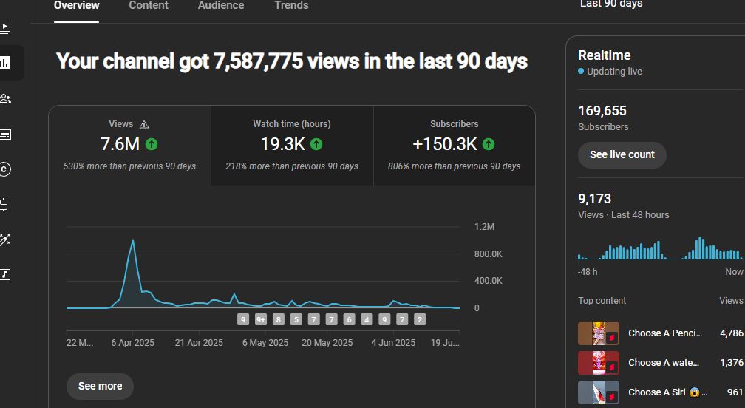Open the Earn dollar icon
Screen dimensions: 745x408
(5, 205)
